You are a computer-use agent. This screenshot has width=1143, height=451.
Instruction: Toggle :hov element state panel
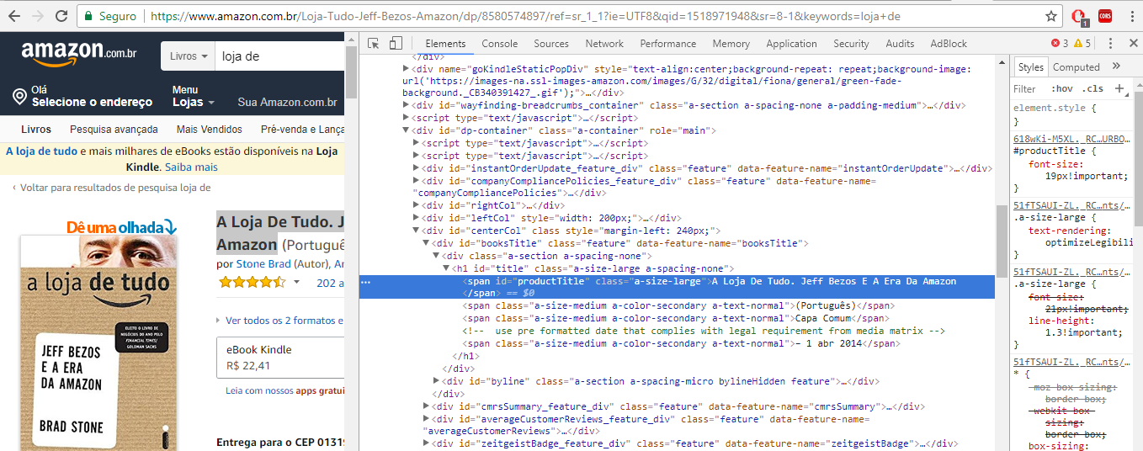point(1062,88)
